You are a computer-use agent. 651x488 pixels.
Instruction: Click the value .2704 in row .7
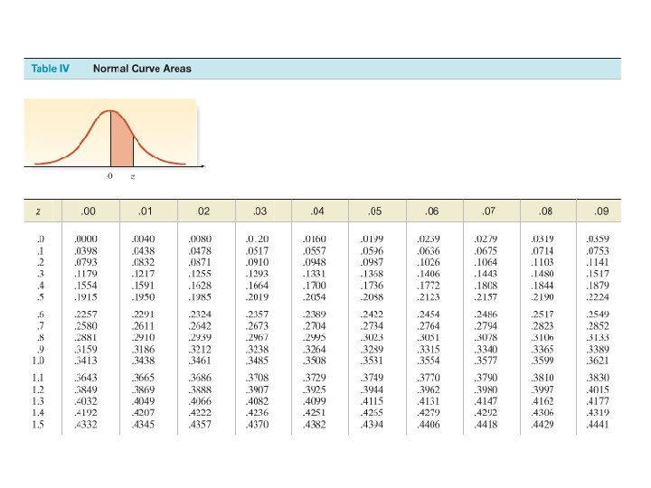pos(315,325)
